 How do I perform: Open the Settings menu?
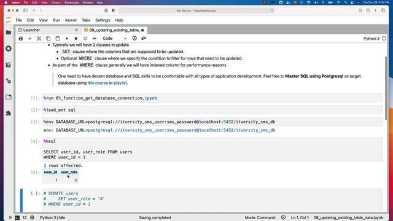point(103,20)
